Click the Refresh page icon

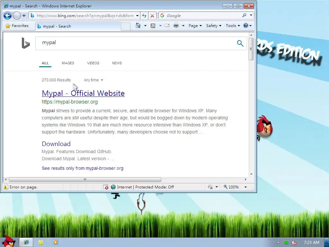tap(144, 15)
